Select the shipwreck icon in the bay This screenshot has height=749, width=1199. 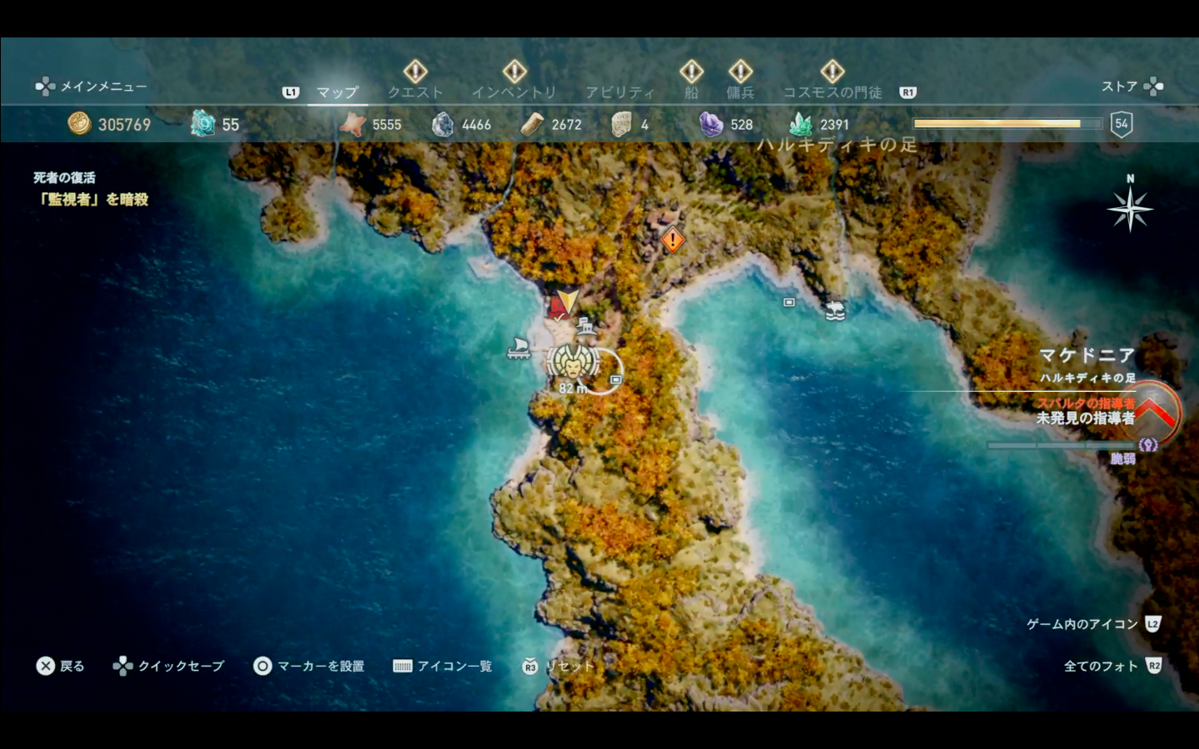pyautogui.click(x=835, y=311)
